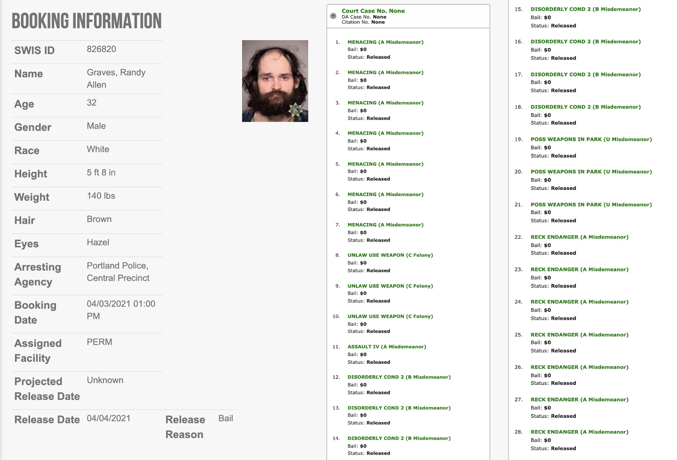Select charge 15 DISORDERLY COND 2 link
Viewport: 677px width, 460px height.
[586, 9]
